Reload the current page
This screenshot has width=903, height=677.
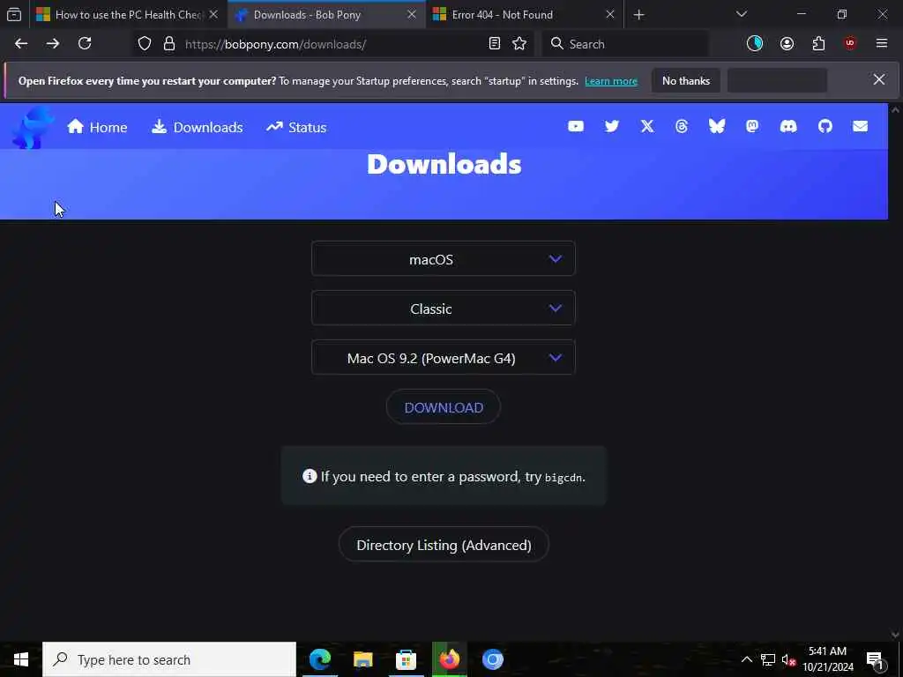(x=85, y=44)
